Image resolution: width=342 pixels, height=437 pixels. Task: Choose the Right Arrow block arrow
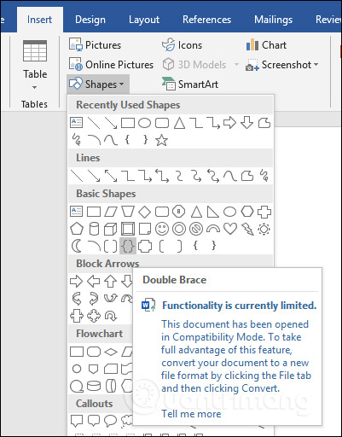click(76, 282)
